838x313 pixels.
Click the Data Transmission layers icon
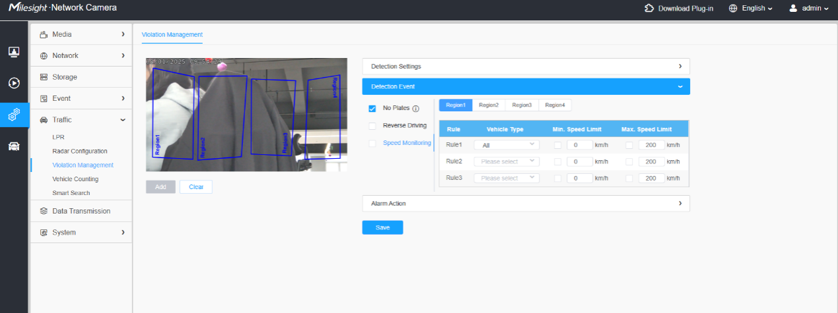pyautogui.click(x=44, y=211)
